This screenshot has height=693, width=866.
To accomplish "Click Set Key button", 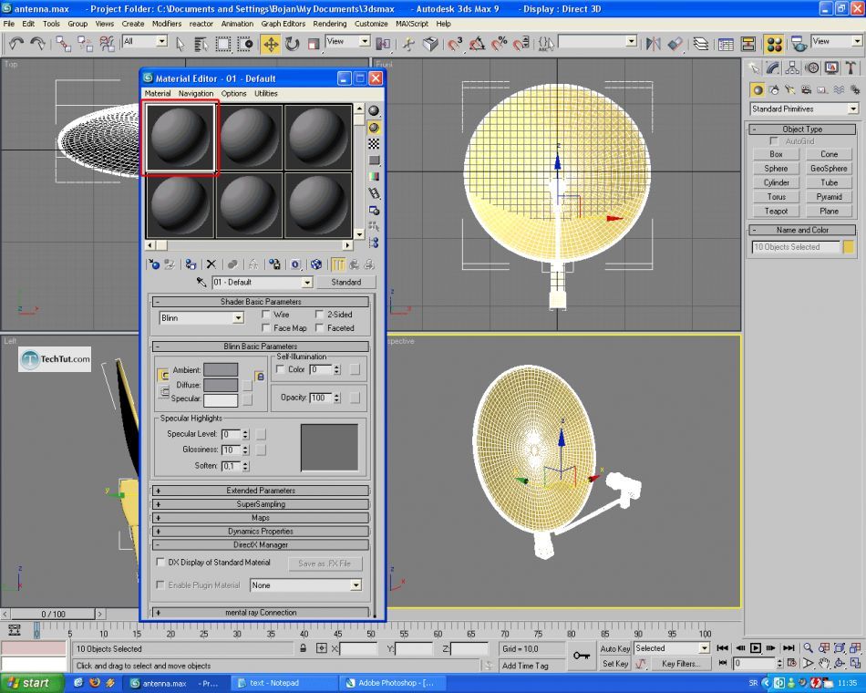I will tap(614, 663).
